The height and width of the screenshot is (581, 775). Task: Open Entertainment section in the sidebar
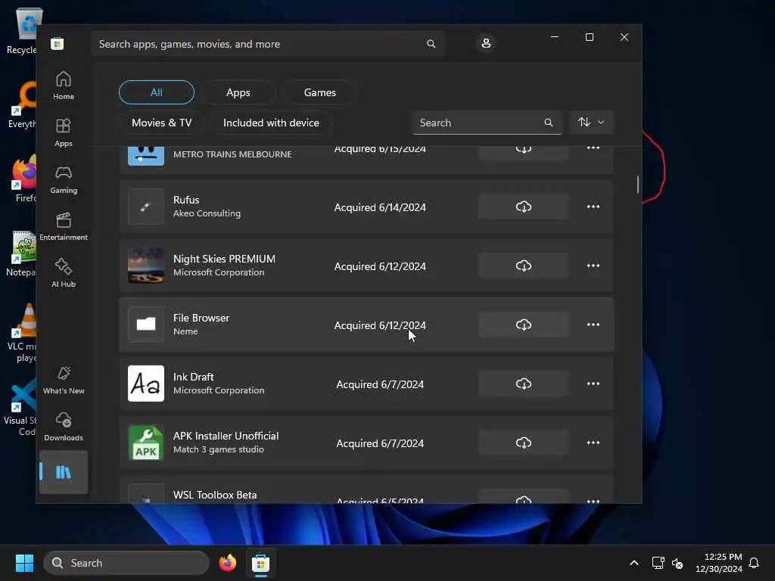coord(64,226)
